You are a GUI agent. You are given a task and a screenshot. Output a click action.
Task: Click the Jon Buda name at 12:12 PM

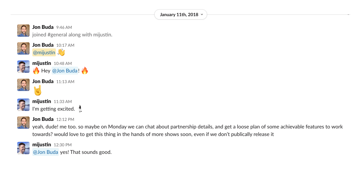pos(43,119)
